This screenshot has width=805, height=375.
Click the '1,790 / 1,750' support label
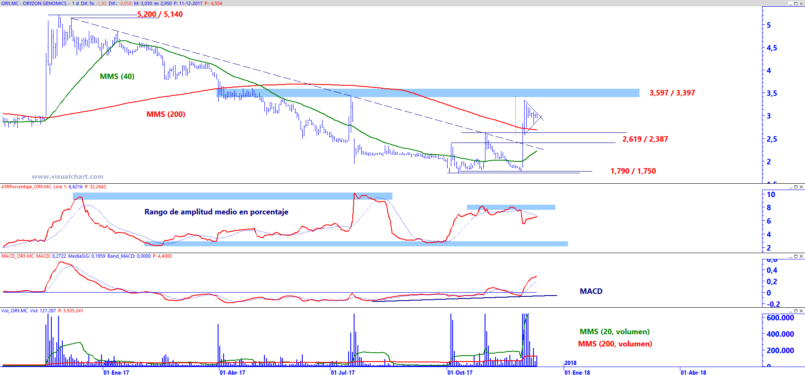[x=633, y=171]
